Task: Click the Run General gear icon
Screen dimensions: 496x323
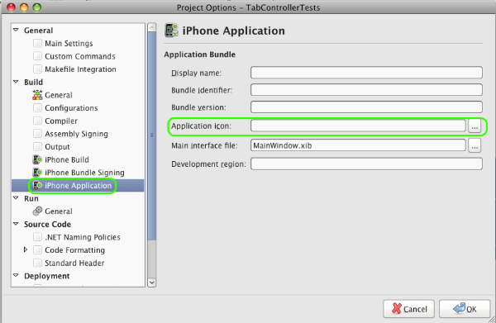Action: pos(37,211)
